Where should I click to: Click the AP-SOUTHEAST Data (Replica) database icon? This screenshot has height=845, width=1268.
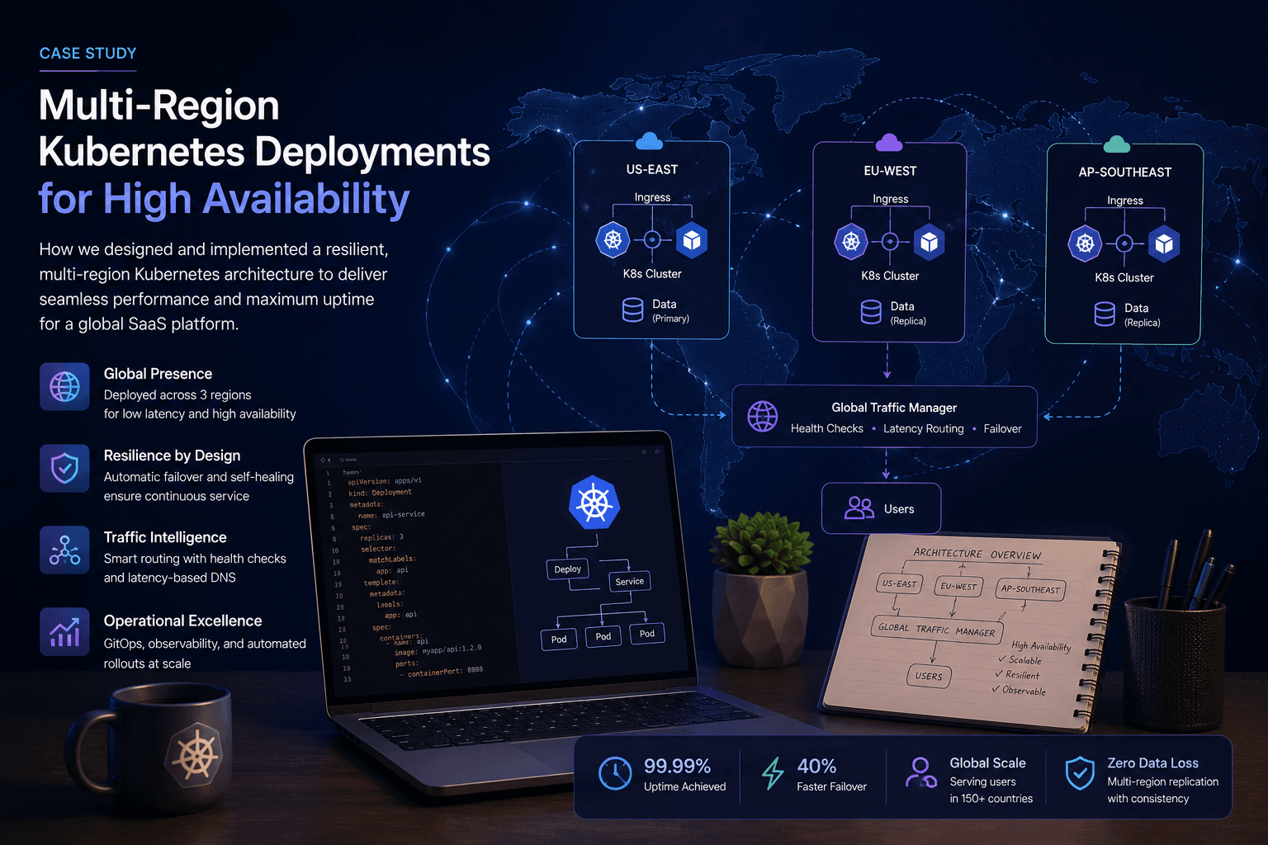click(1105, 314)
